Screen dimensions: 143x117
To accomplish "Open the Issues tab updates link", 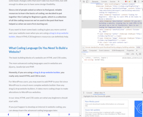I will [x=92, y=110].
